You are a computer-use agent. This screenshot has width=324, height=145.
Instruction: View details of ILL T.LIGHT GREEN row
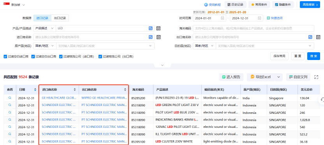pos(10,134)
